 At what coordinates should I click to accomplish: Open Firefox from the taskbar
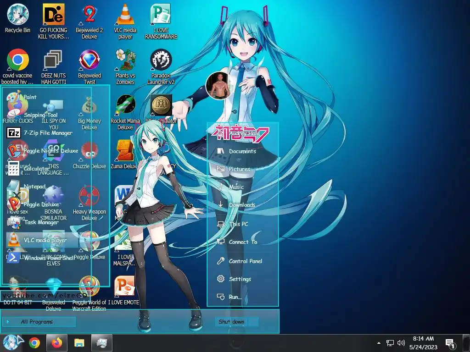56,343
